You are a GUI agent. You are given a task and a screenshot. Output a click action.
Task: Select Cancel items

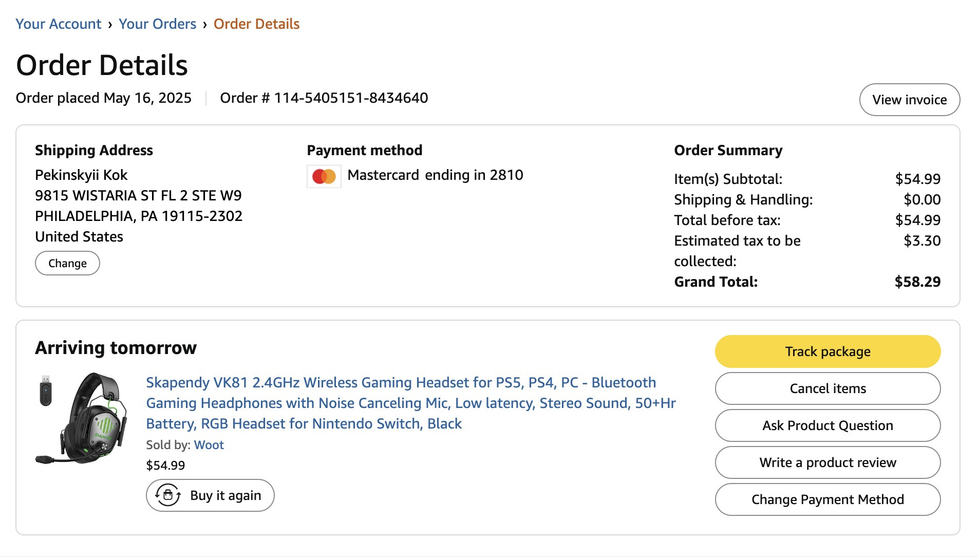tap(827, 388)
